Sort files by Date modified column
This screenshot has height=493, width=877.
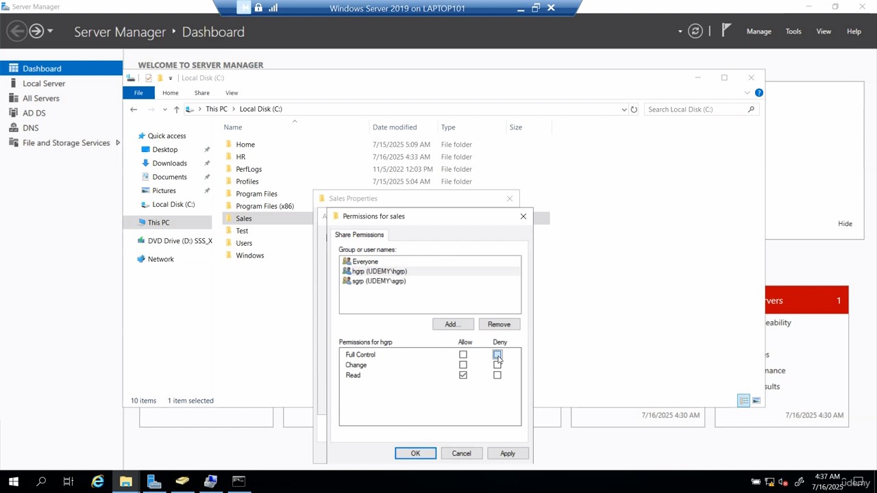tap(395, 127)
